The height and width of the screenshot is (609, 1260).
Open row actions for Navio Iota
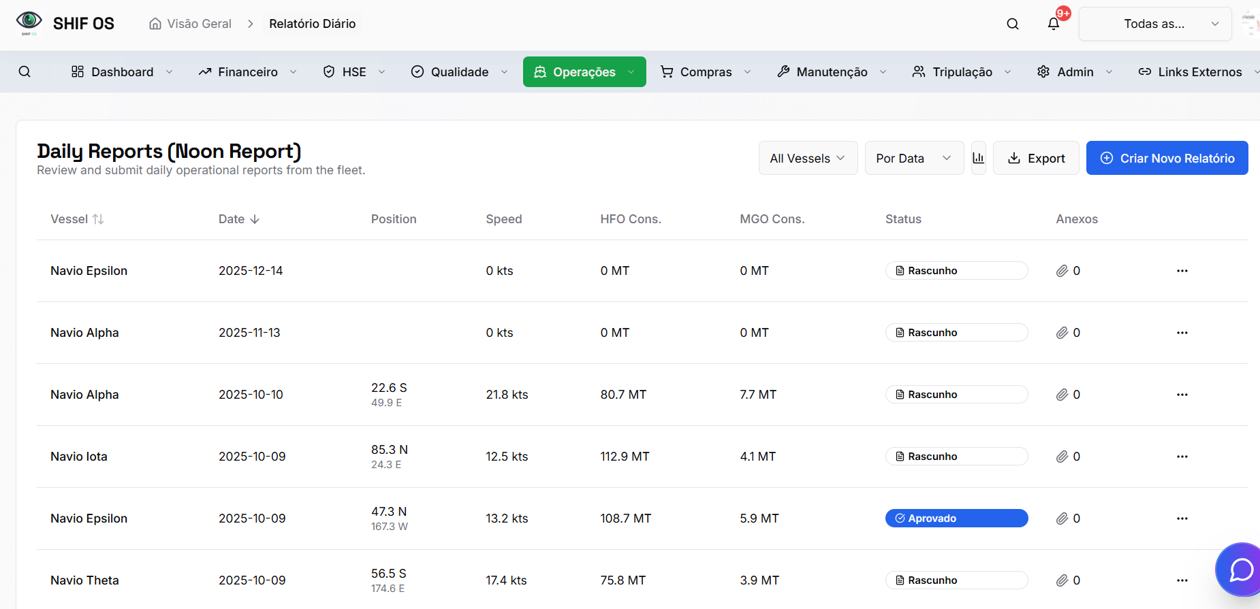1182,457
